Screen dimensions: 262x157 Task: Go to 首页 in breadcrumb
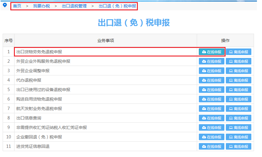[x=17, y=6]
